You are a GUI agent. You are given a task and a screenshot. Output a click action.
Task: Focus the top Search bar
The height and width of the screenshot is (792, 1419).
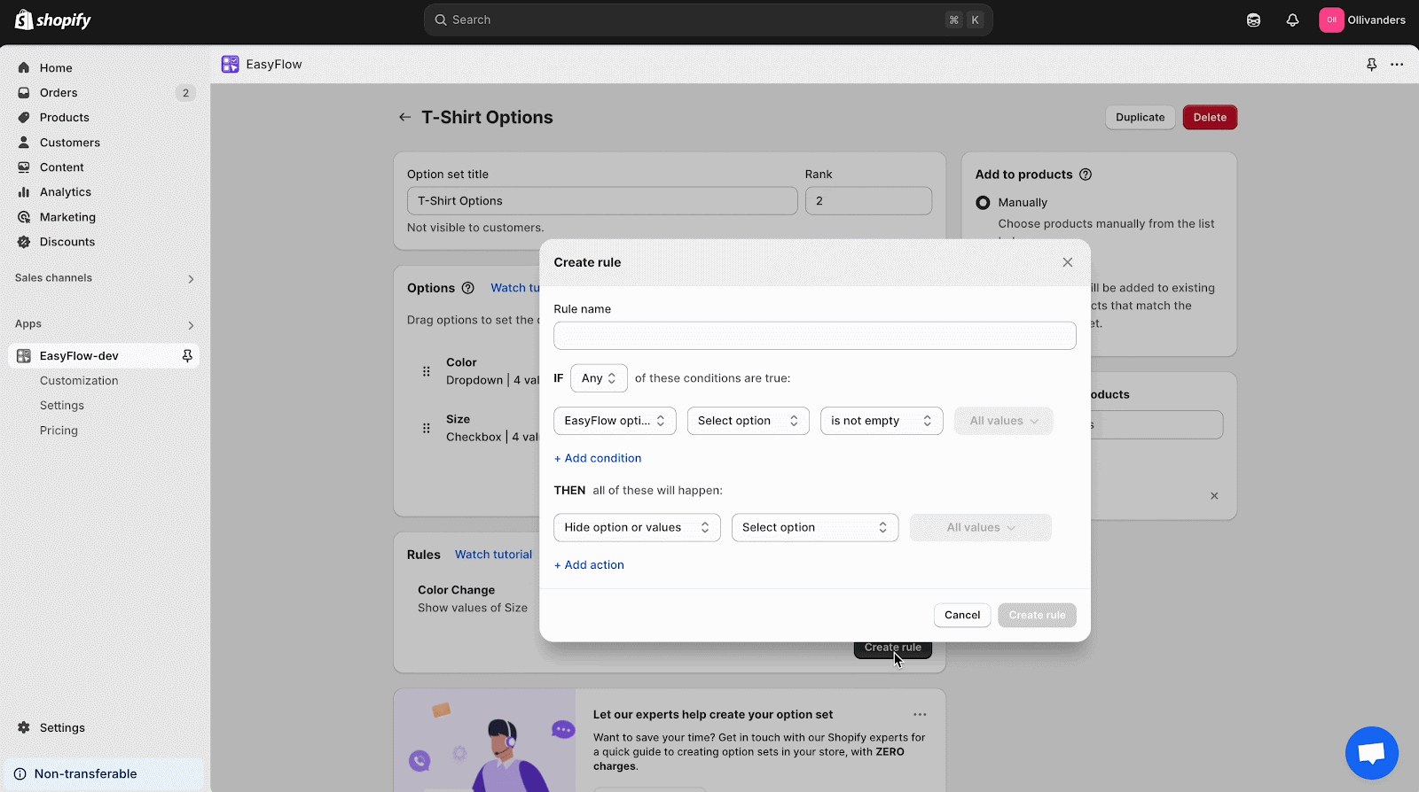pos(708,19)
